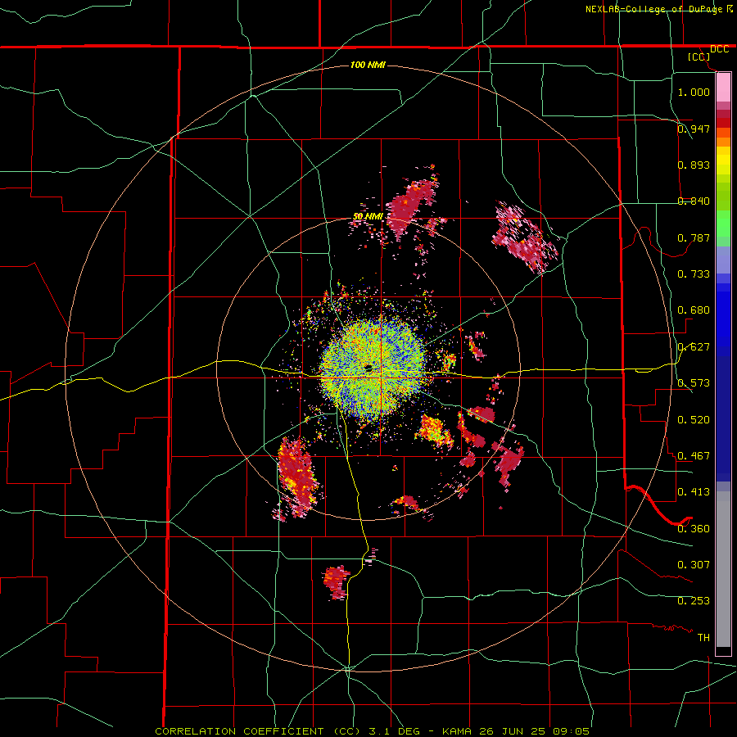Select the 1.000 value on the scale
Image resolution: width=737 pixels, height=737 pixels.
point(694,92)
